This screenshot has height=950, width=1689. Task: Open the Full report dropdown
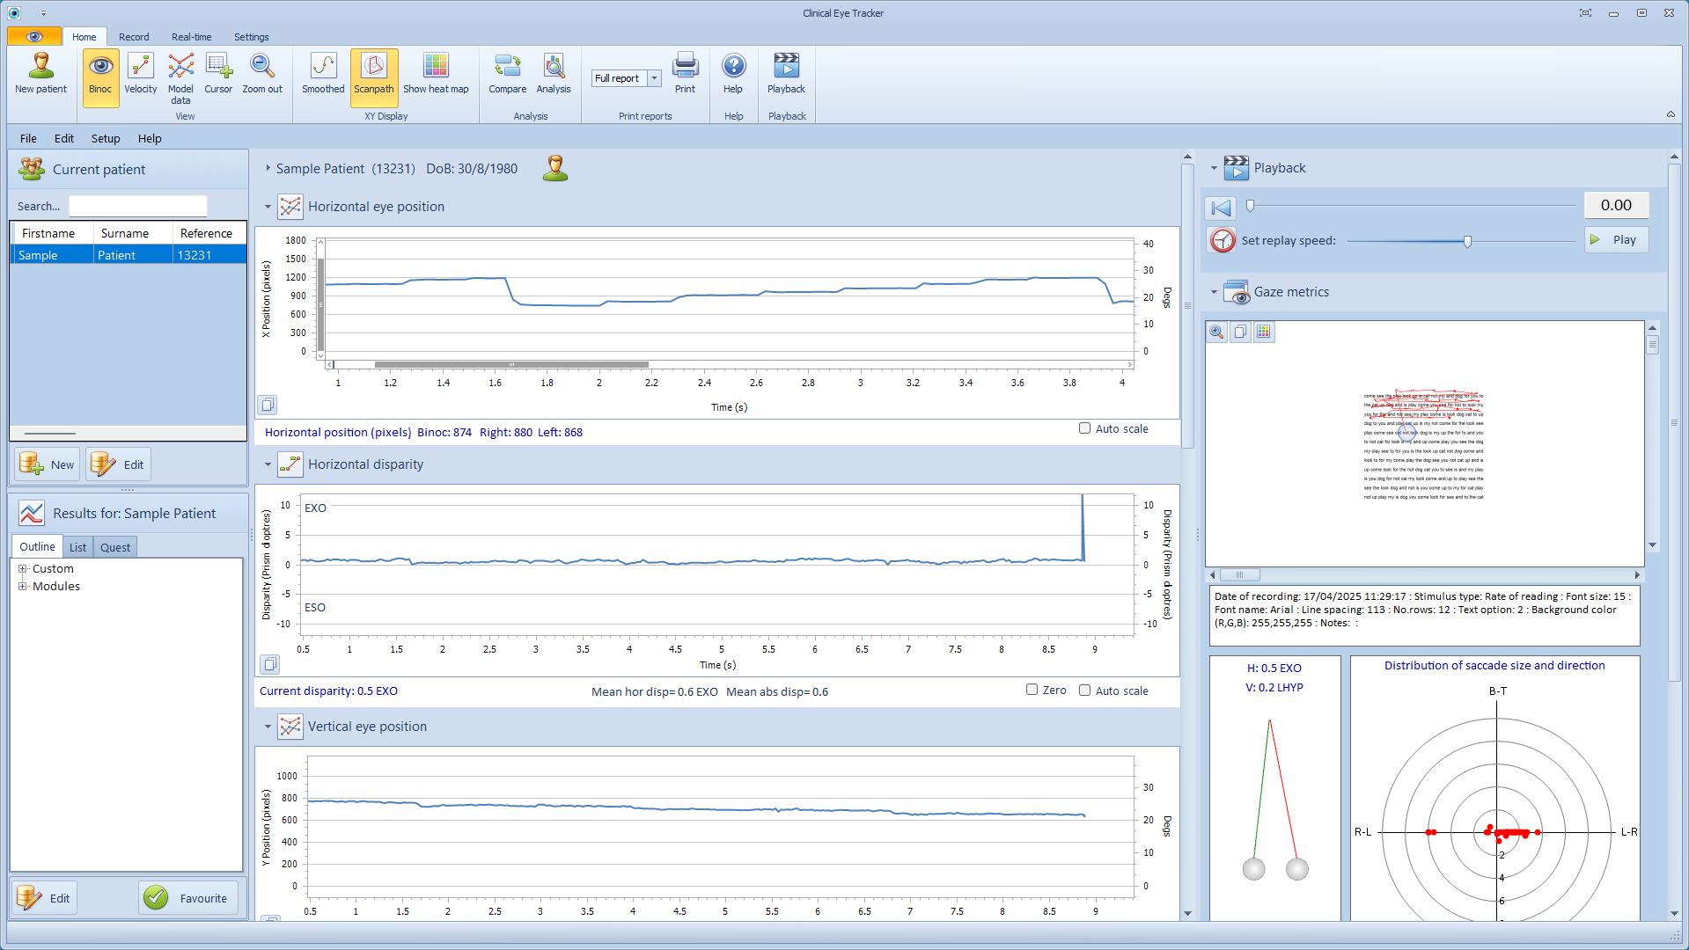[x=654, y=78]
